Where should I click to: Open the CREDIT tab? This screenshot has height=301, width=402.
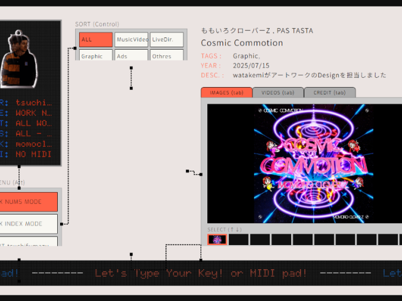[x=330, y=93]
